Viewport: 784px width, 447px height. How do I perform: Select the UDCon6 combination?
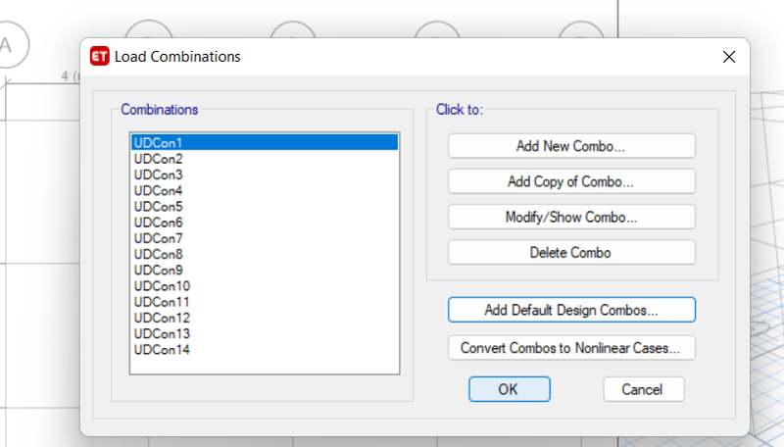265,223
